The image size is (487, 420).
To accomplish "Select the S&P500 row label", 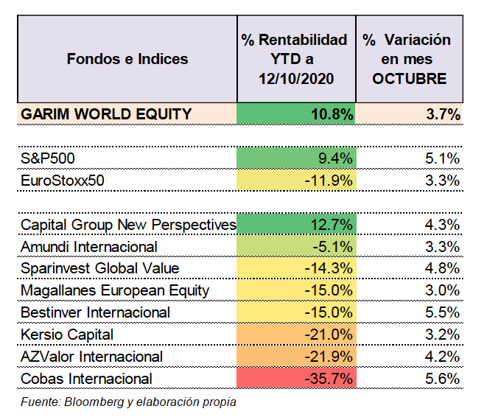I will point(47,158).
